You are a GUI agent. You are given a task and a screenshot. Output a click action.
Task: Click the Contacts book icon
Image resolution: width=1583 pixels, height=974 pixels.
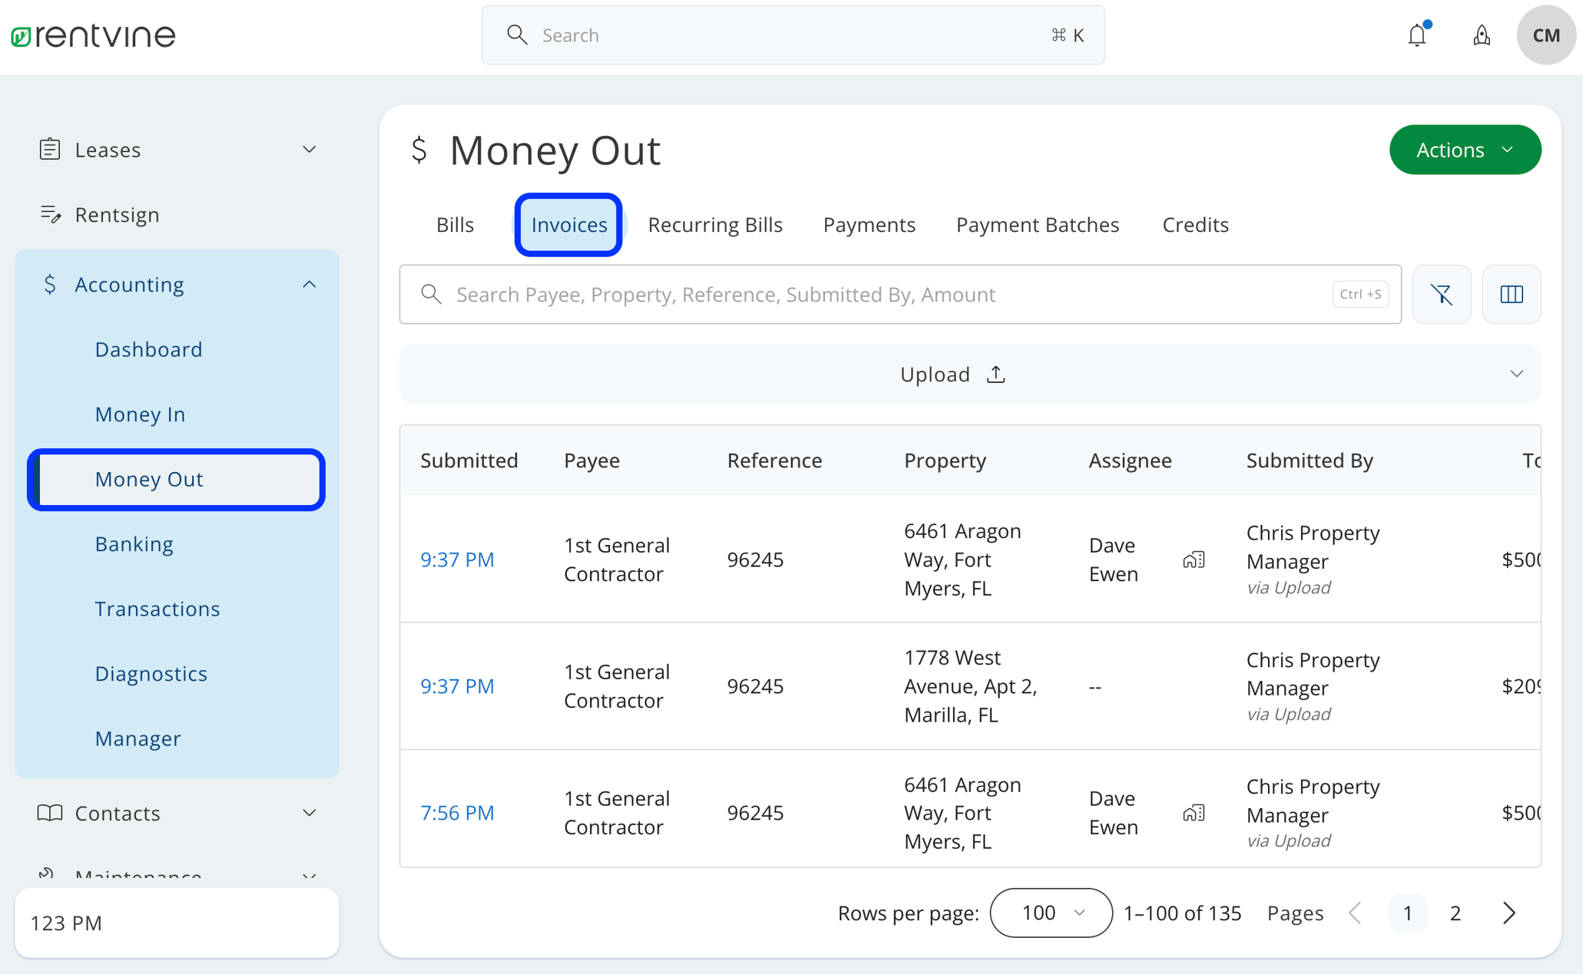50,813
